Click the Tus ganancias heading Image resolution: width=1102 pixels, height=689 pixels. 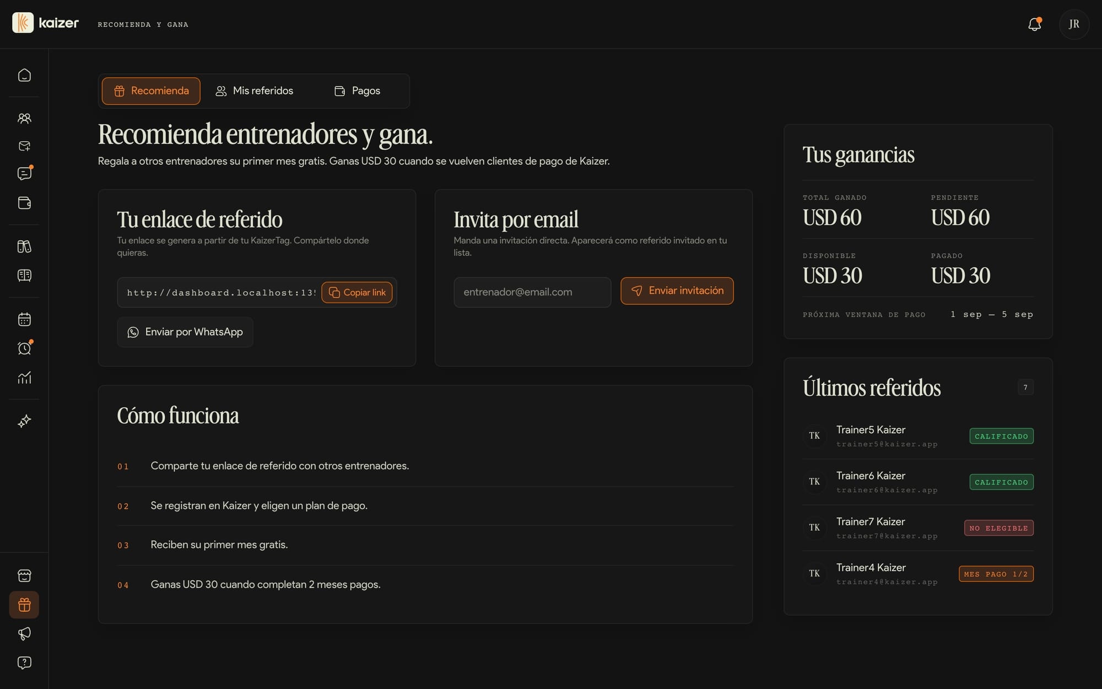click(x=858, y=155)
